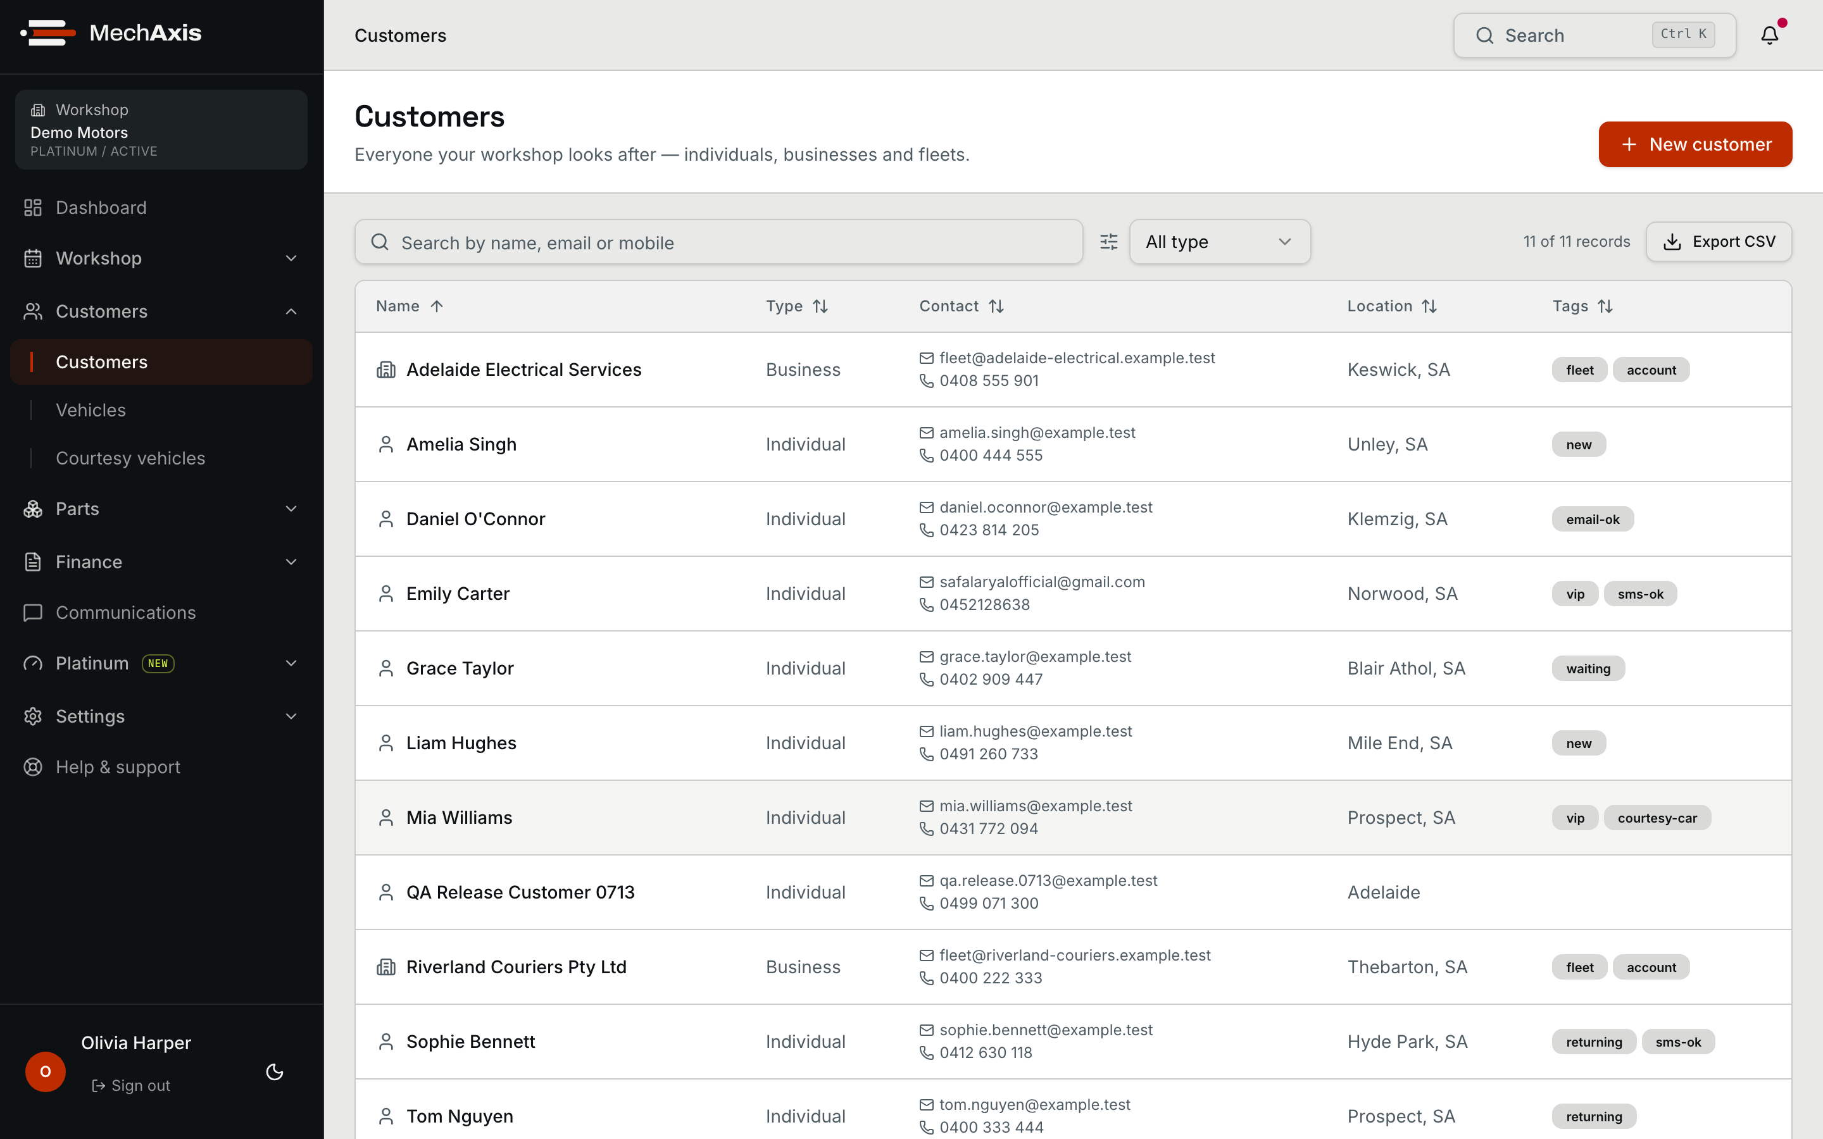Open Mia Williams customer record
Viewport: 1823px width, 1139px height.
pyautogui.click(x=459, y=818)
